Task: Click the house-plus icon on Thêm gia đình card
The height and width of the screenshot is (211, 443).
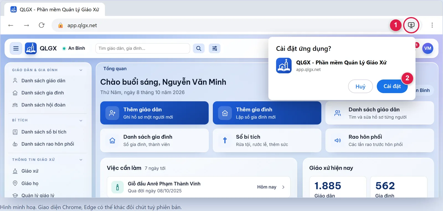Action: [x=225, y=113]
